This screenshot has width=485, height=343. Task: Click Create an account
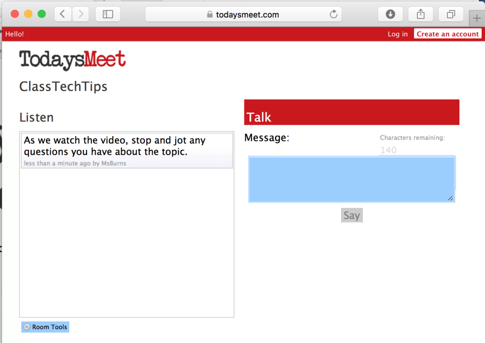(x=447, y=34)
